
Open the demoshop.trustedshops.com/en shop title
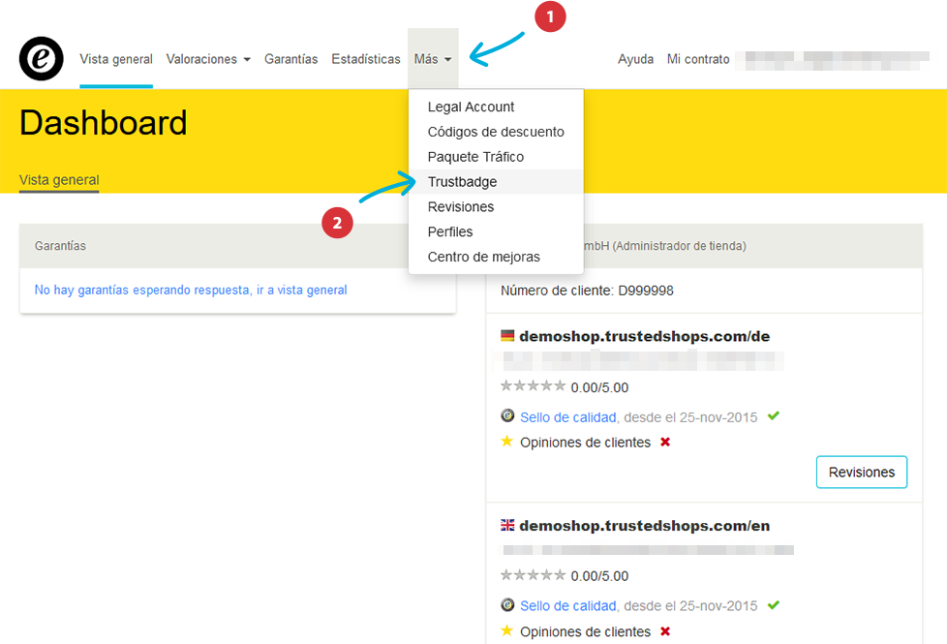[x=645, y=526]
